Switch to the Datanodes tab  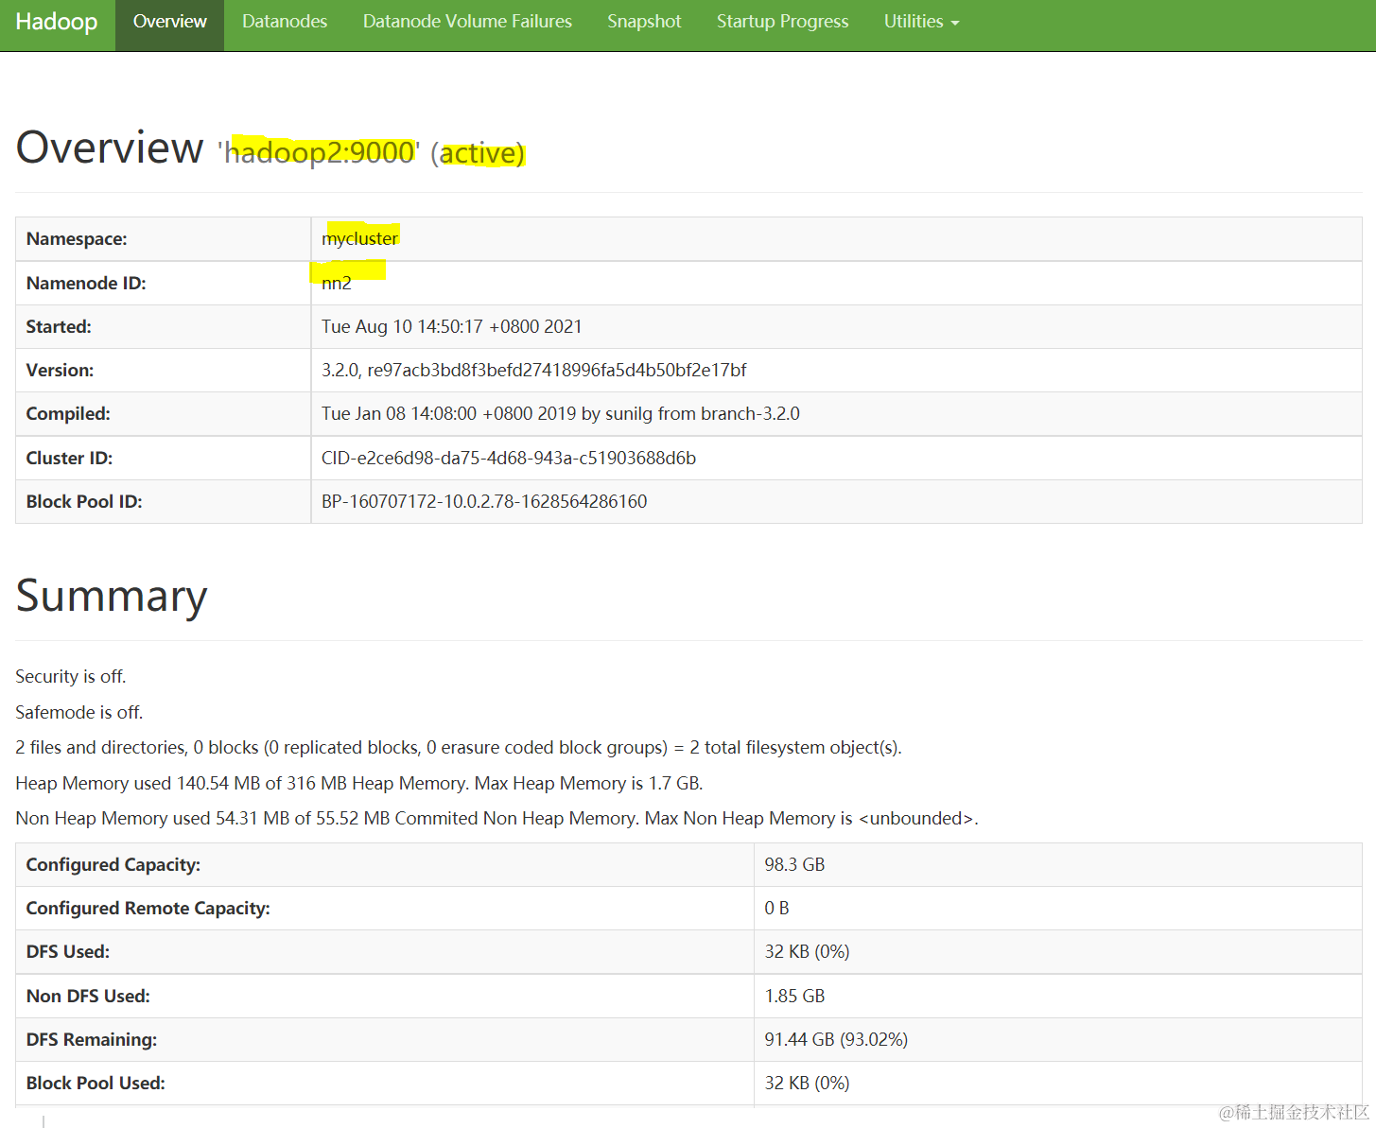click(285, 22)
